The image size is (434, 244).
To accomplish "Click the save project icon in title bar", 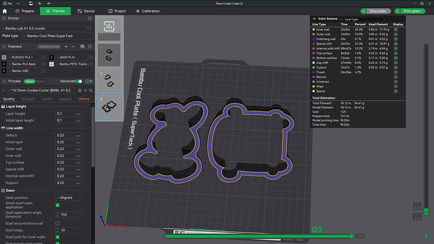I will point(31,3).
